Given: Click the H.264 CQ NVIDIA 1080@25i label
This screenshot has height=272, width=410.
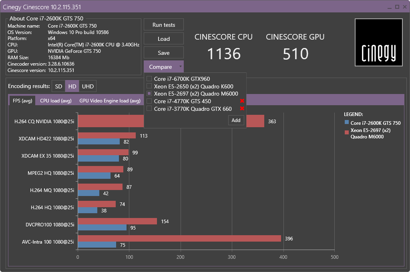Looking at the screenshot, I should pos(44,121).
